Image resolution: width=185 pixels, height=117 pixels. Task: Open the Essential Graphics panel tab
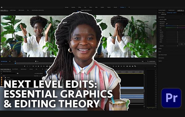[162, 10]
